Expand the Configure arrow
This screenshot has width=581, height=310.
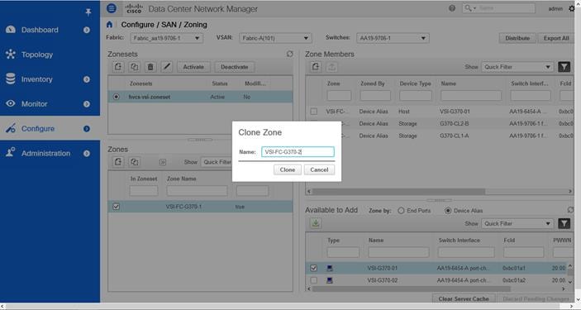coord(87,129)
